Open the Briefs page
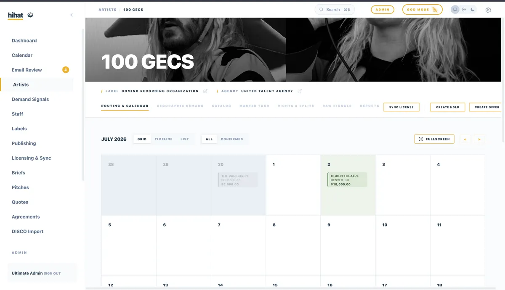The width and height of the screenshot is (505, 290). [19, 173]
